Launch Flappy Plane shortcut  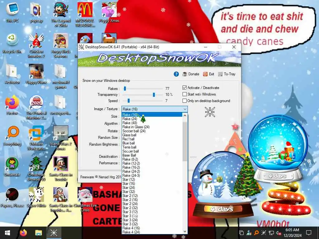[x=36, y=73]
